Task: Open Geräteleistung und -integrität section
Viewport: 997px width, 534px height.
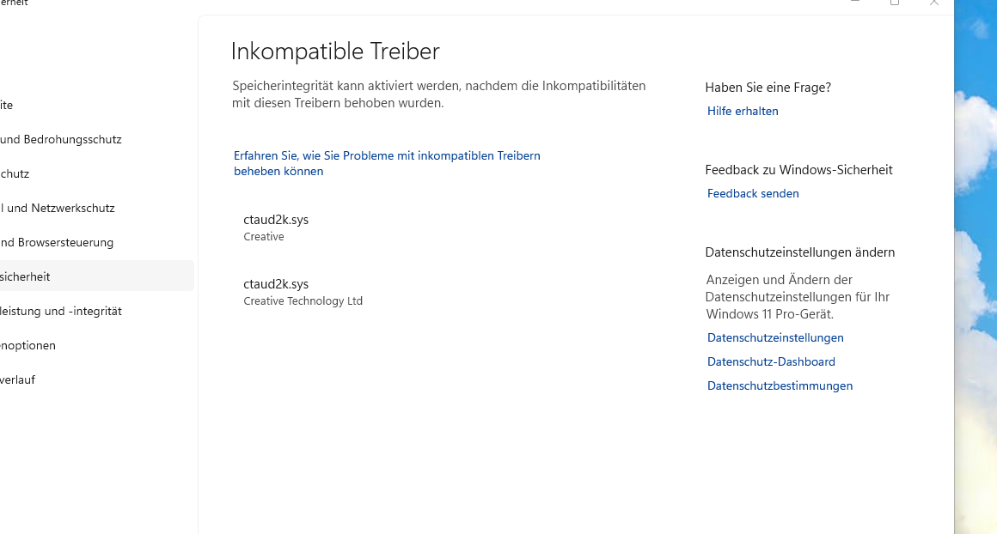Action: pos(60,311)
